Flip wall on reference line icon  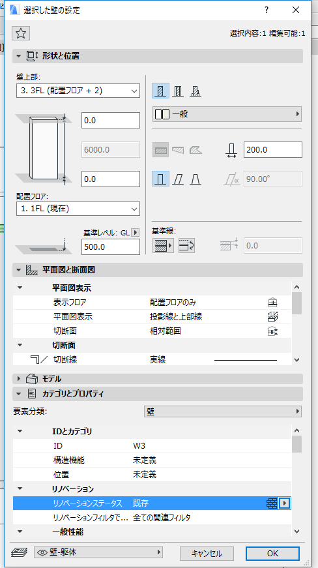[x=186, y=245]
